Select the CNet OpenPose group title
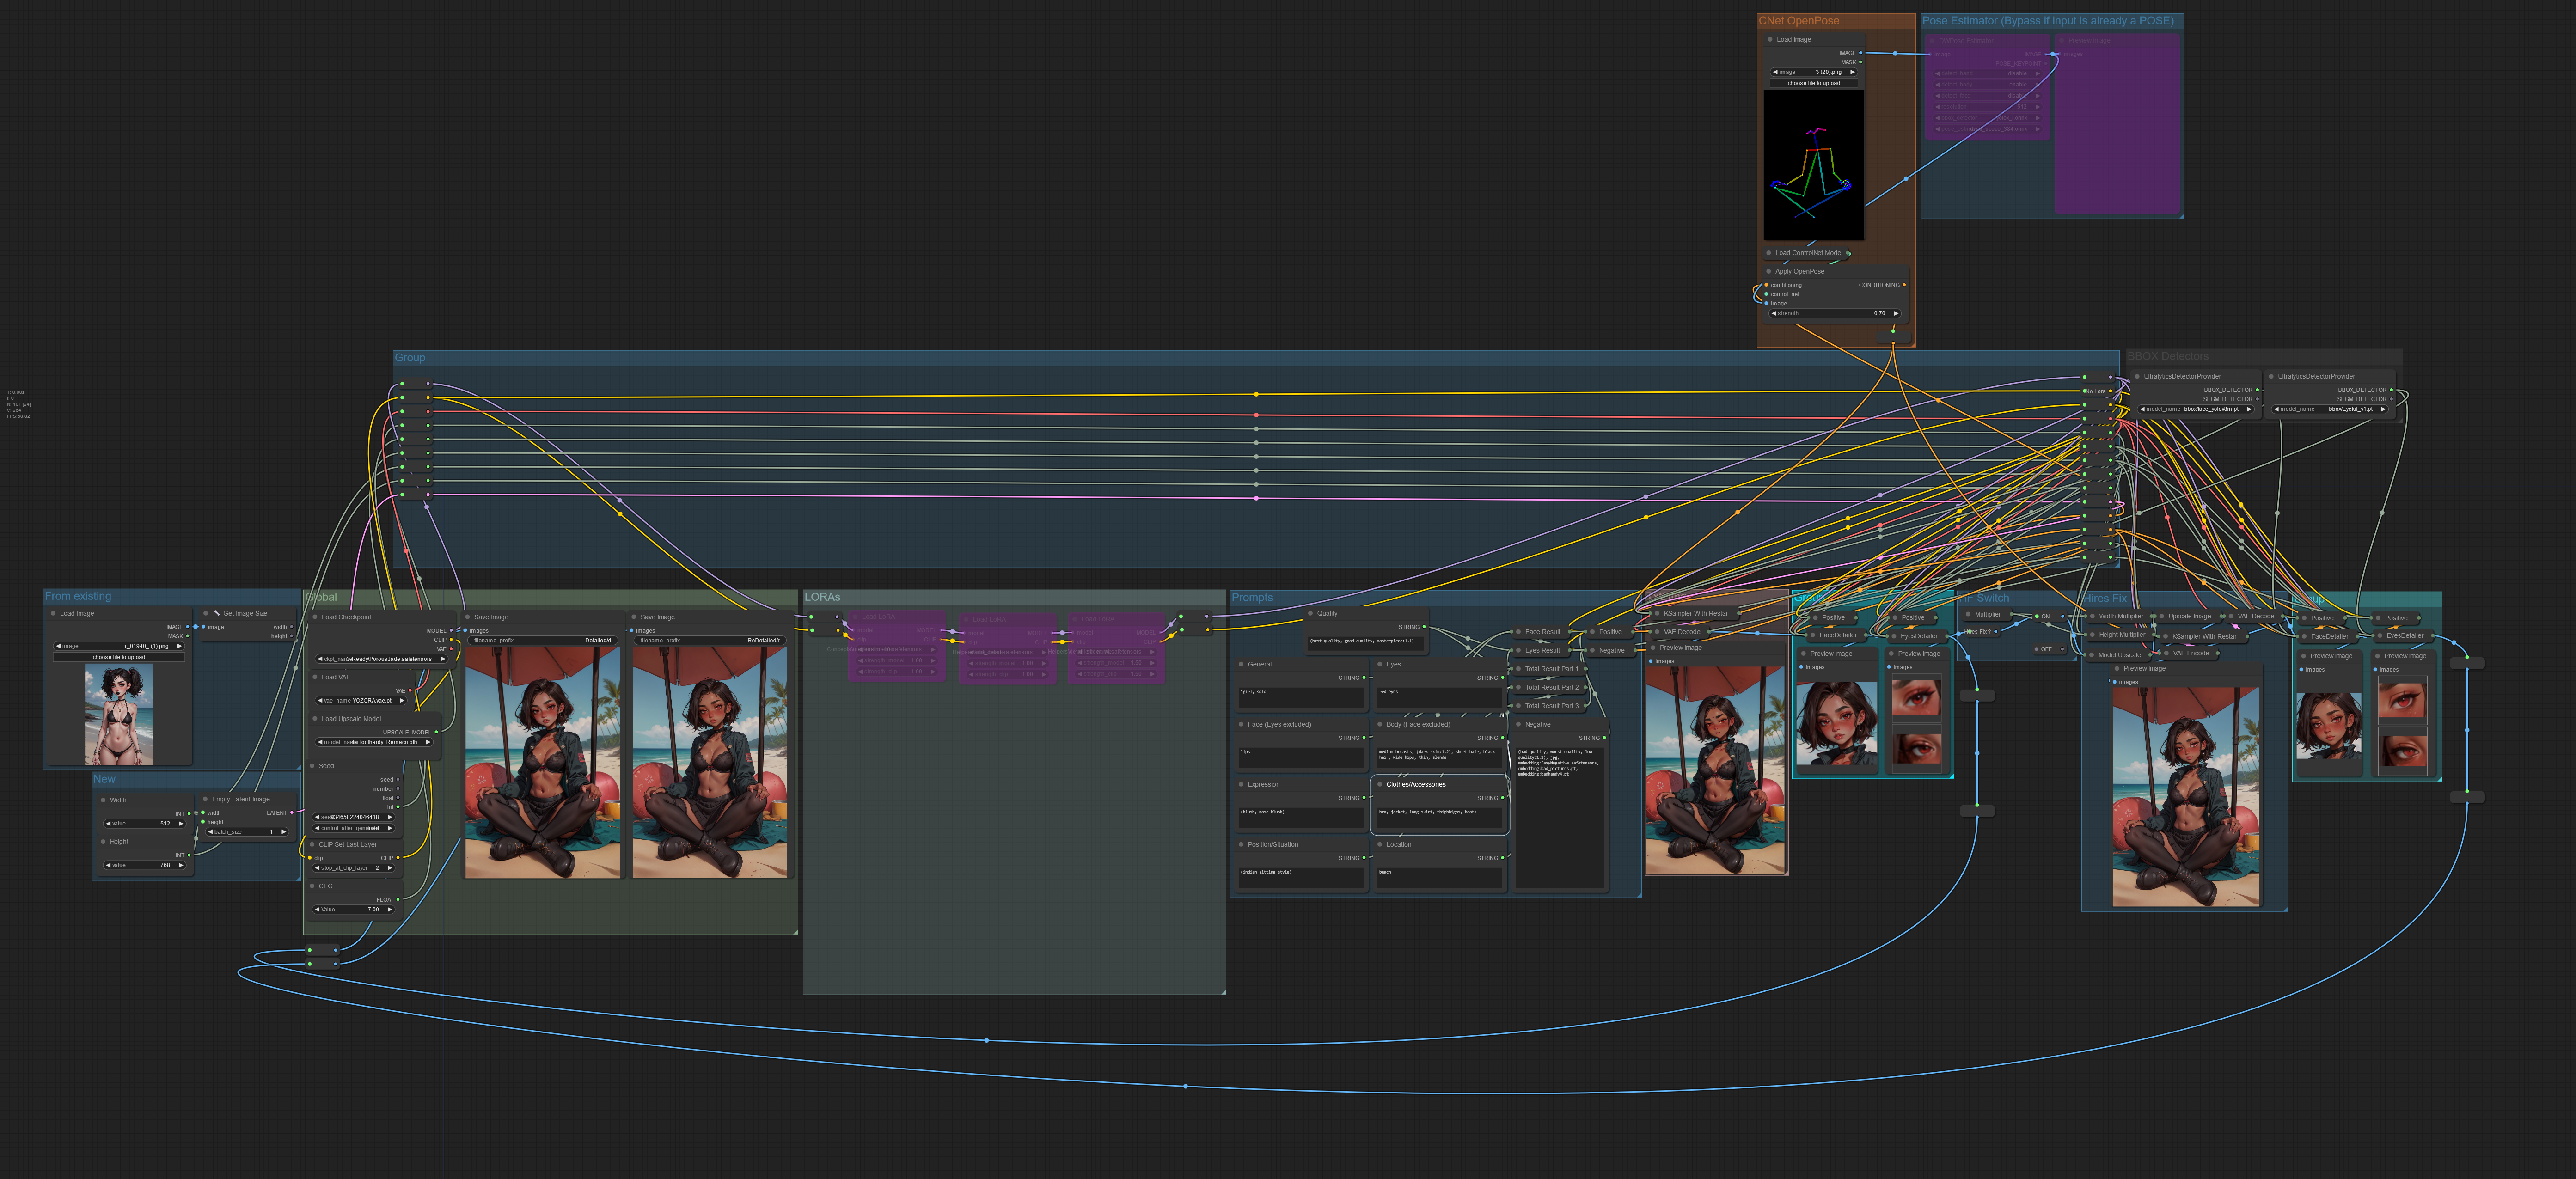The width and height of the screenshot is (2576, 1179). 1798,20
